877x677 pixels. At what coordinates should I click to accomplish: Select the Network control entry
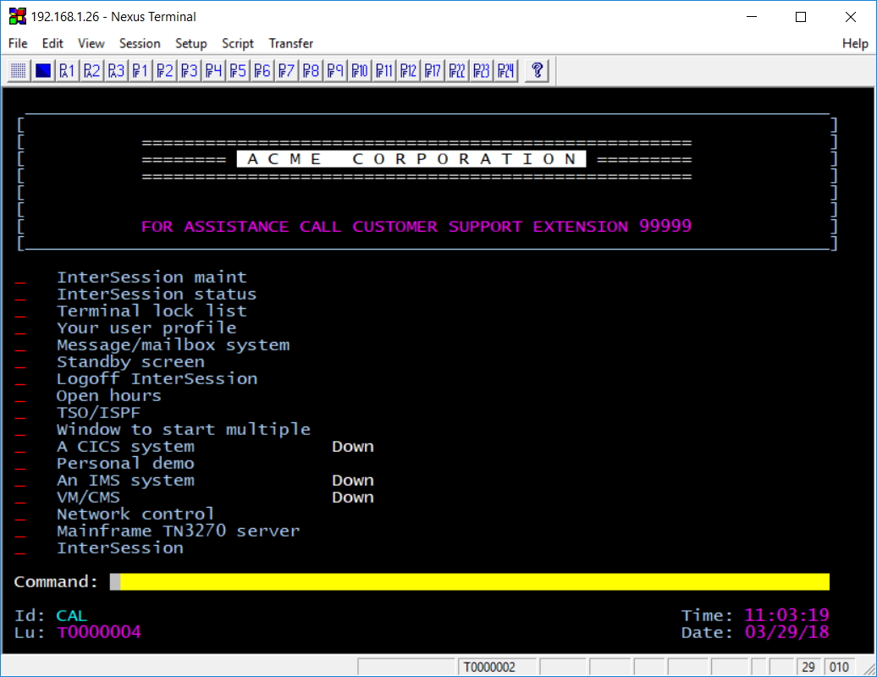click(135, 515)
